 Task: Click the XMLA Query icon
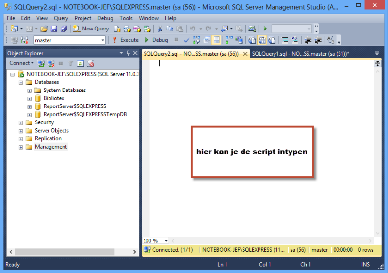[147, 29]
